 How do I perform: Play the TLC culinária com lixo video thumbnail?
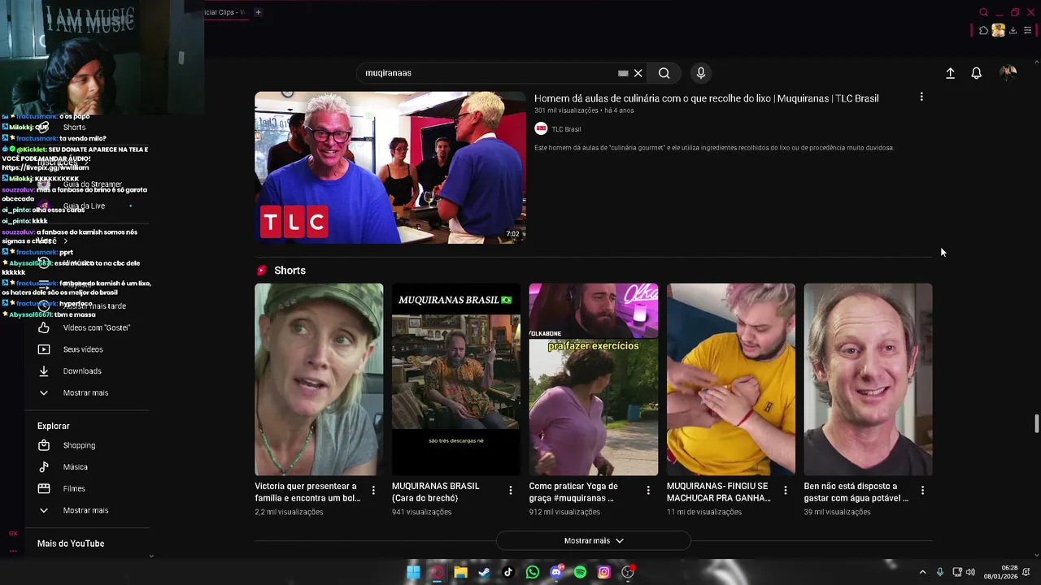[x=390, y=167]
